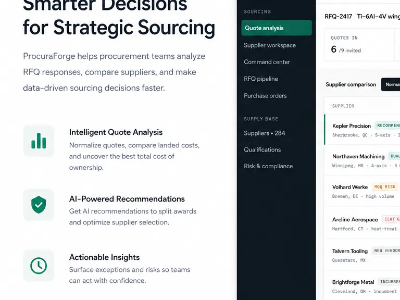Select the Volhard Werke supplier row

pyautogui.click(x=362, y=191)
